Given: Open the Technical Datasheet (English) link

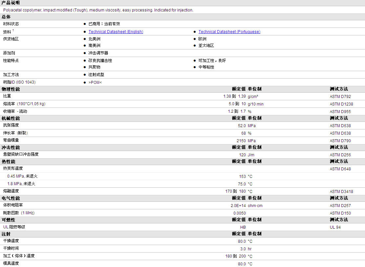Looking at the screenshot, I should 116,32.
